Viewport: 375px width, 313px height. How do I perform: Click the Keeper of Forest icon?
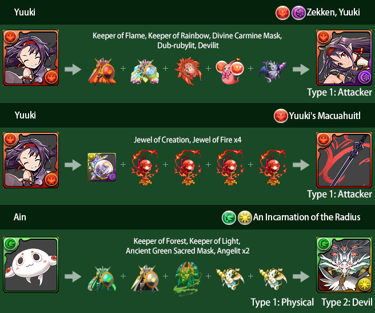pos(102,279)
